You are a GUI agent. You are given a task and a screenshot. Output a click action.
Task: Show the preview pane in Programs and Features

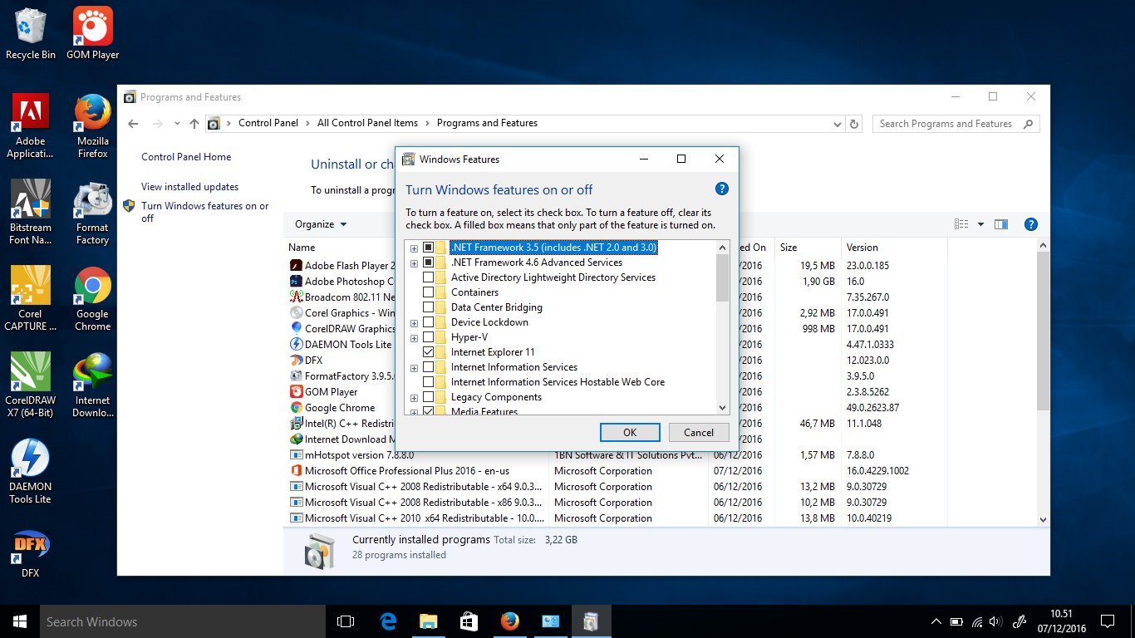tap(1001, 224)
